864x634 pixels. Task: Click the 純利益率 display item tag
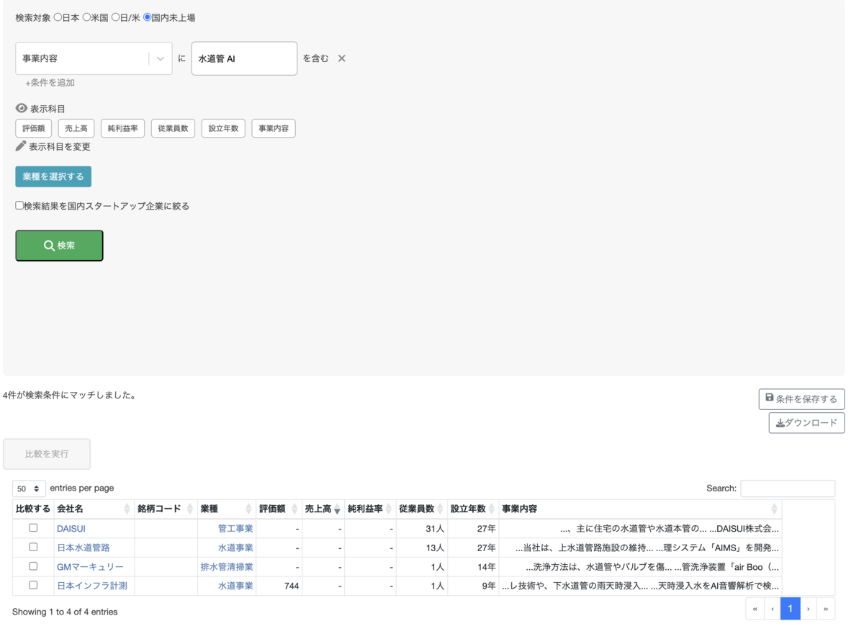click(x=123, y=128)
